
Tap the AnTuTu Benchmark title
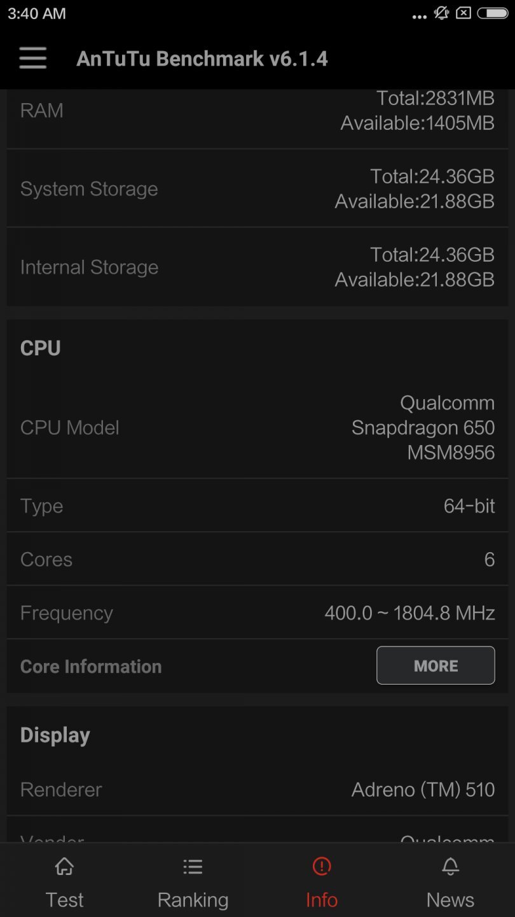pos(202,58)
